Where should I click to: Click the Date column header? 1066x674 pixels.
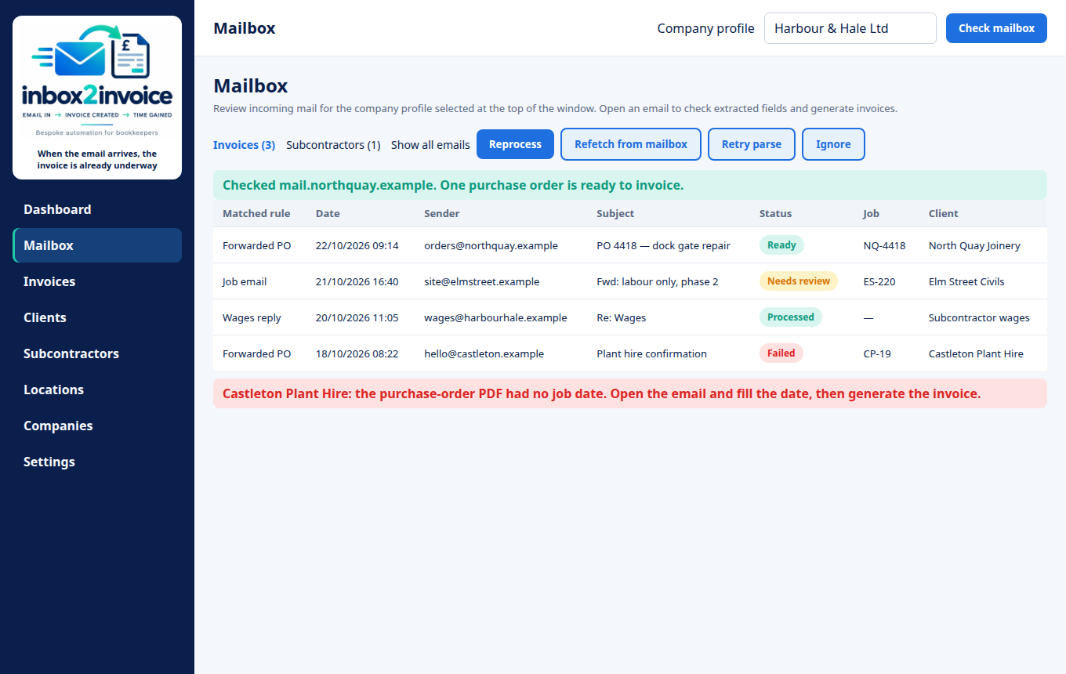coord(328,213)
